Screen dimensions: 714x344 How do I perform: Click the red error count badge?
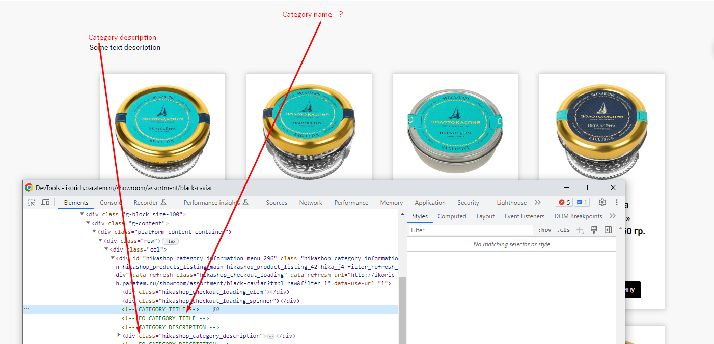click(564, 202)
